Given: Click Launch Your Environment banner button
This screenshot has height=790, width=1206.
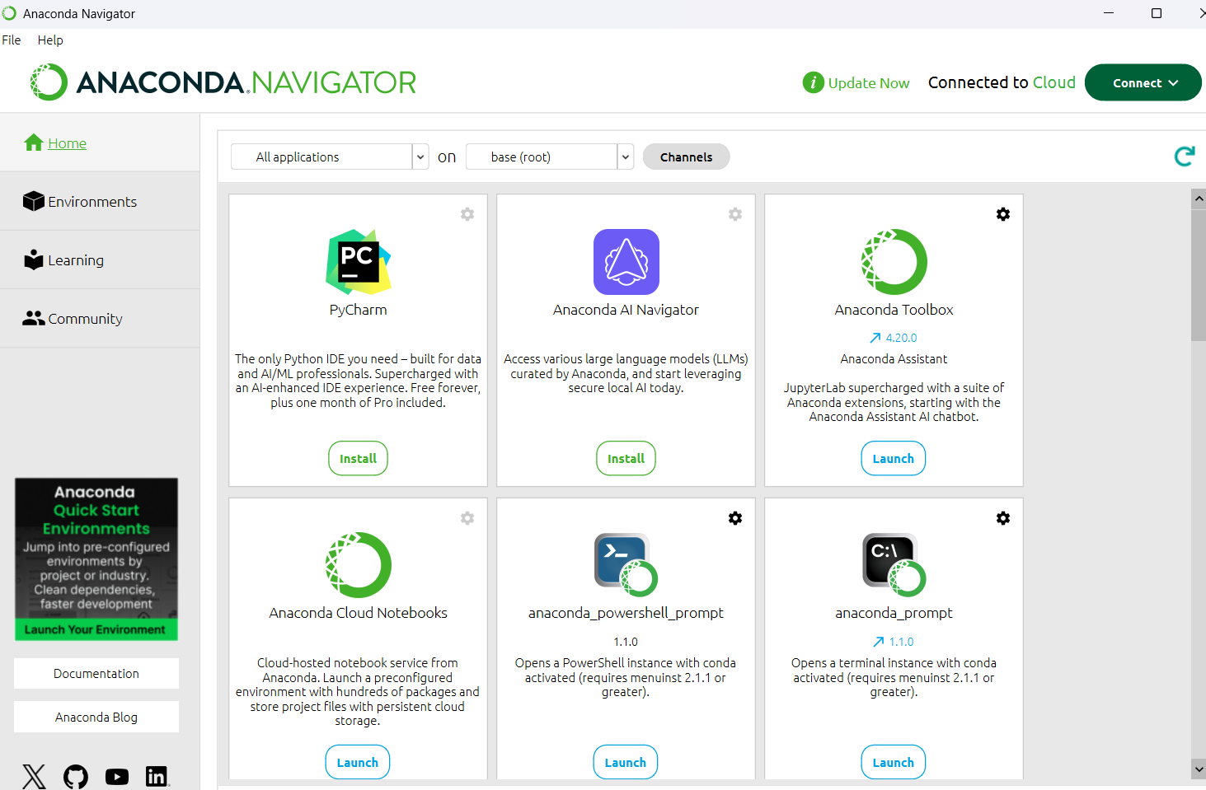Looking at the screenshot, I should [96, 629].
